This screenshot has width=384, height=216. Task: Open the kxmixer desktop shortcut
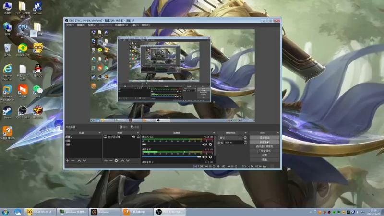(38, 8)
